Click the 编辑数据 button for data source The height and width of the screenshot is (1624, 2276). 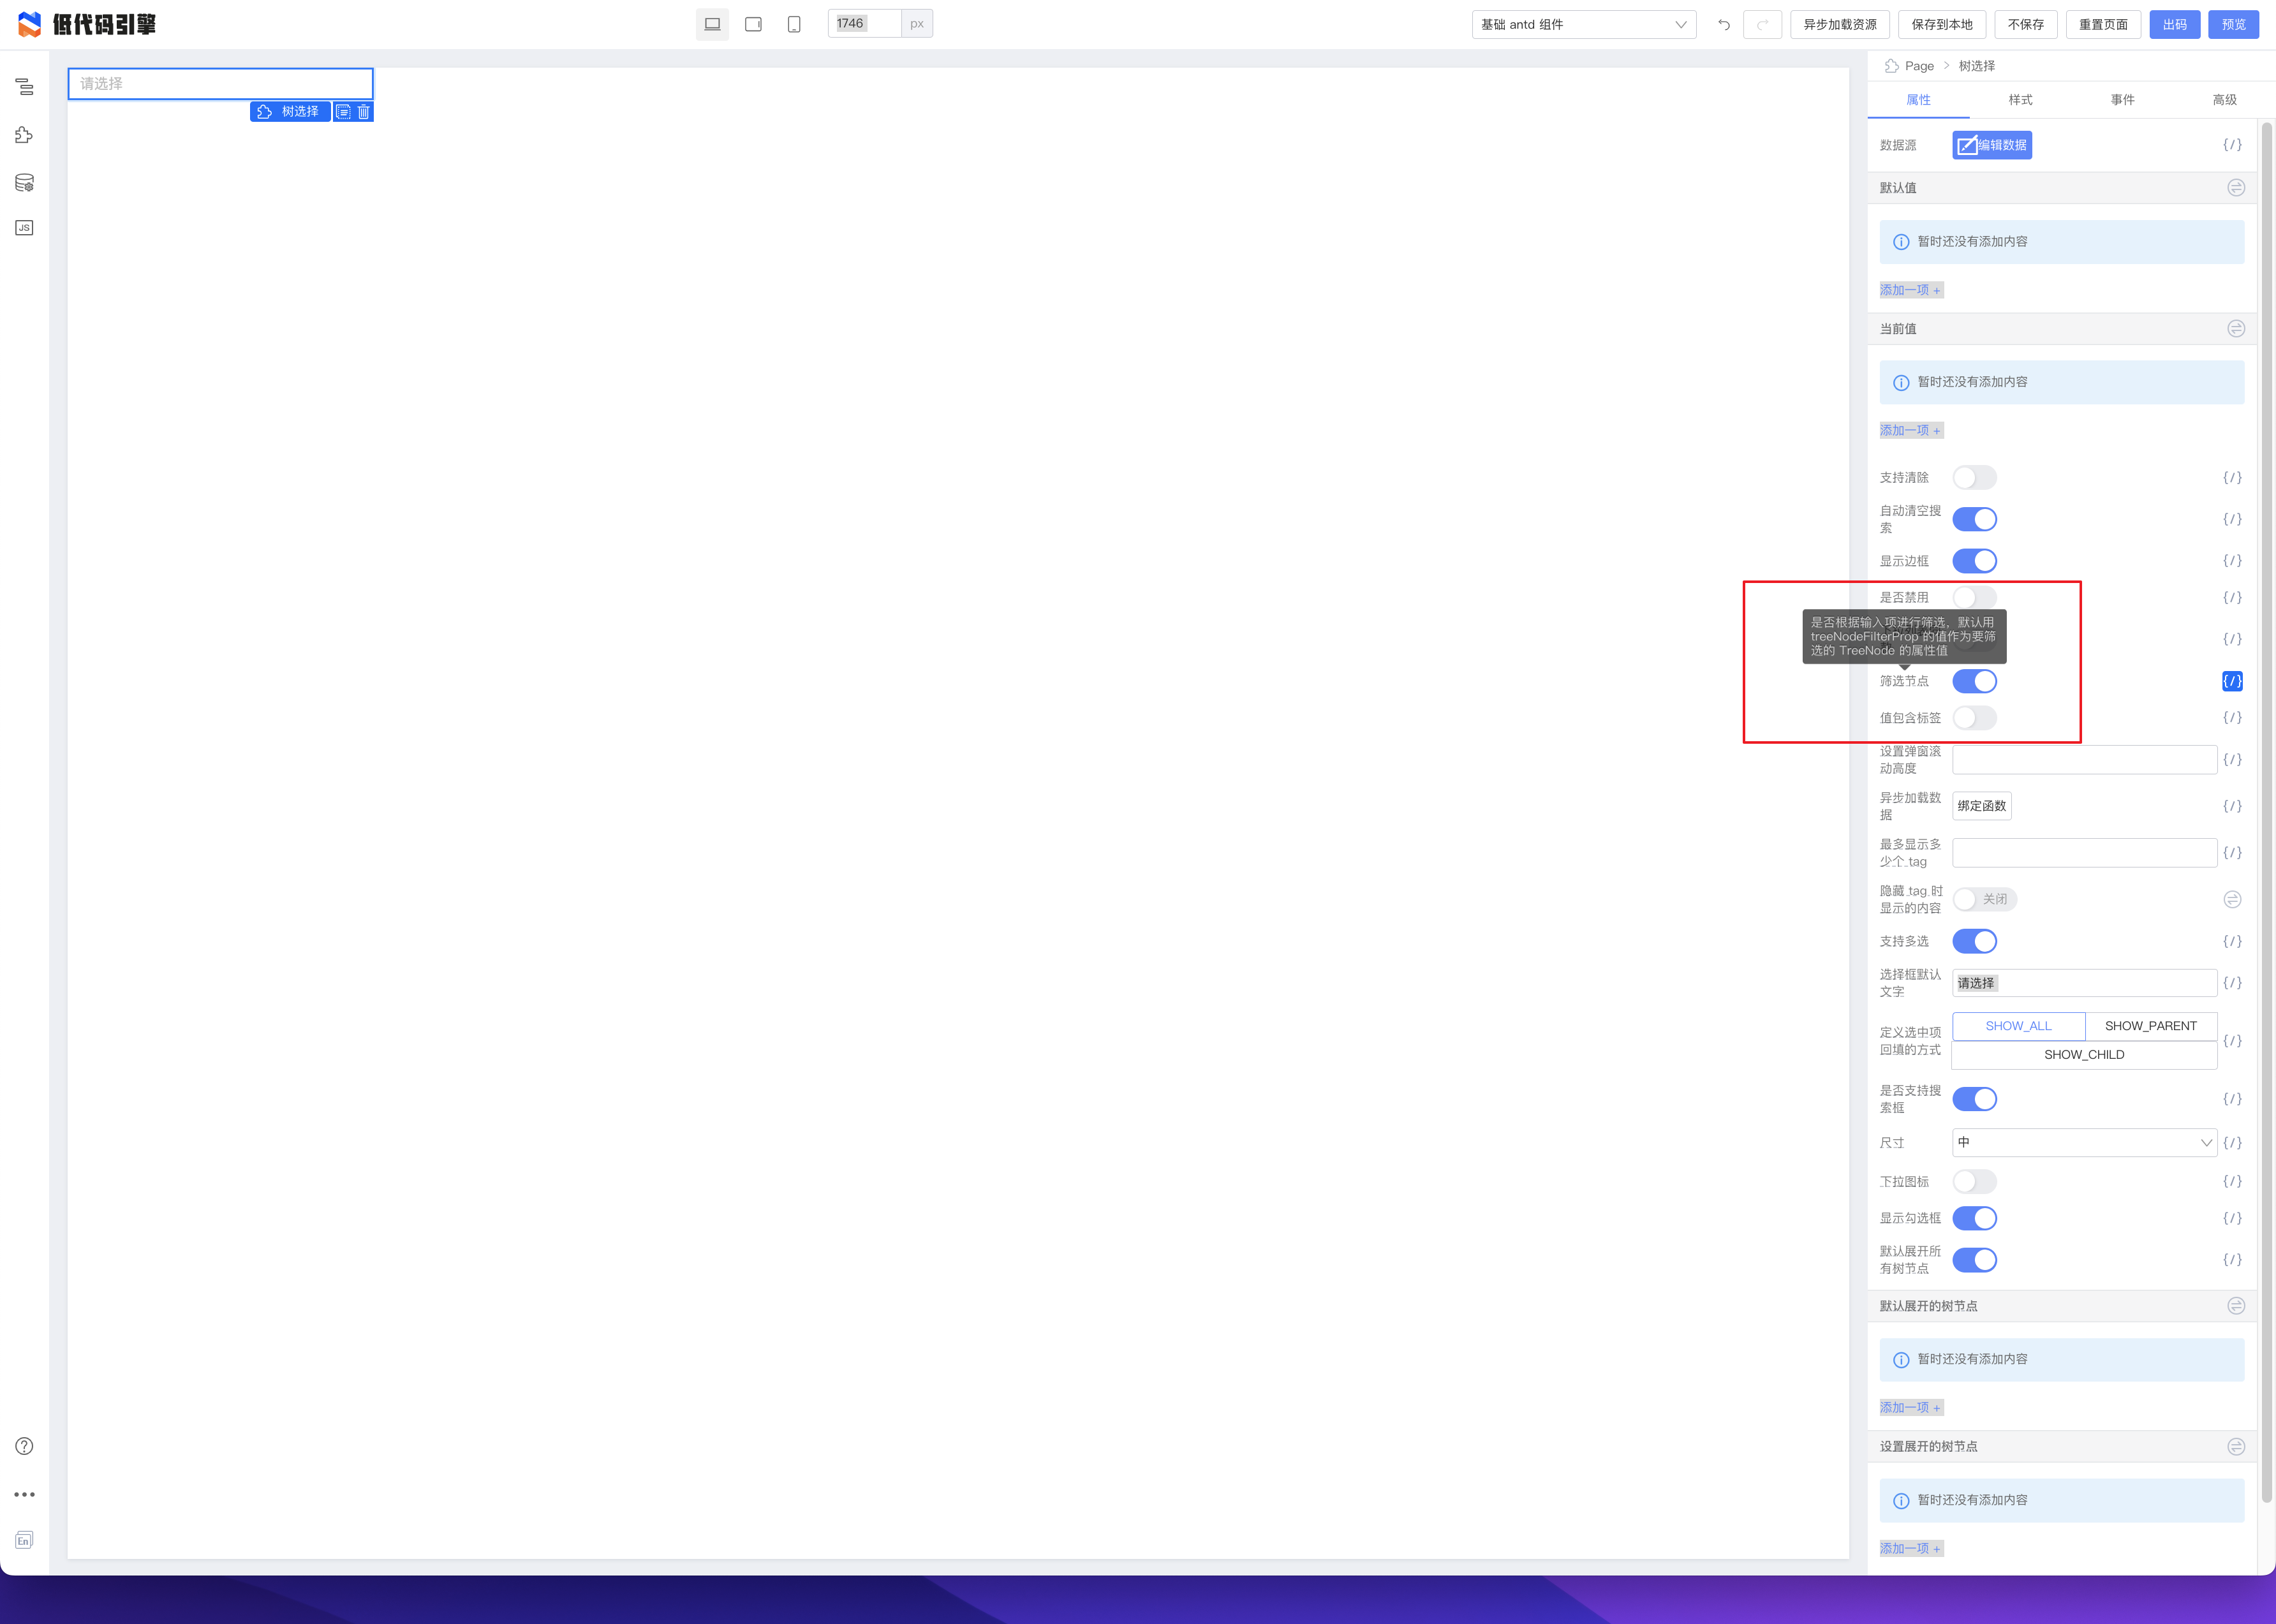1992,145
